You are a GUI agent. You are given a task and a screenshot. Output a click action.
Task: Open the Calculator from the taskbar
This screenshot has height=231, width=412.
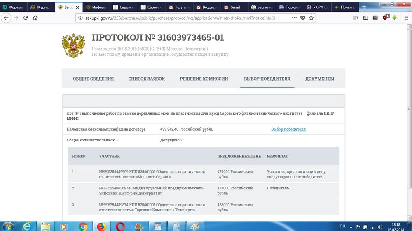176,226
